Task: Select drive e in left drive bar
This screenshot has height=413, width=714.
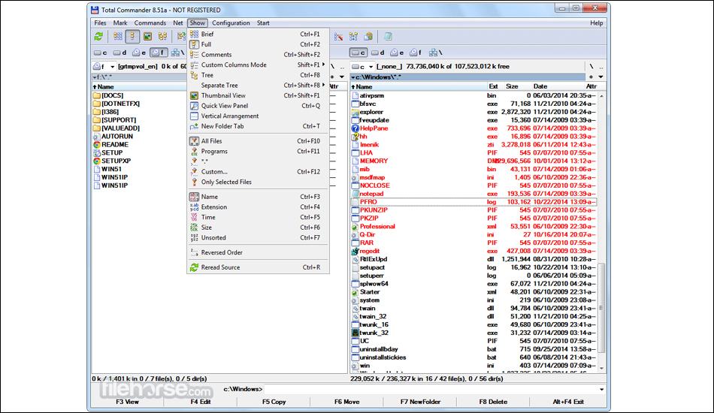Action: pos(139,53)
